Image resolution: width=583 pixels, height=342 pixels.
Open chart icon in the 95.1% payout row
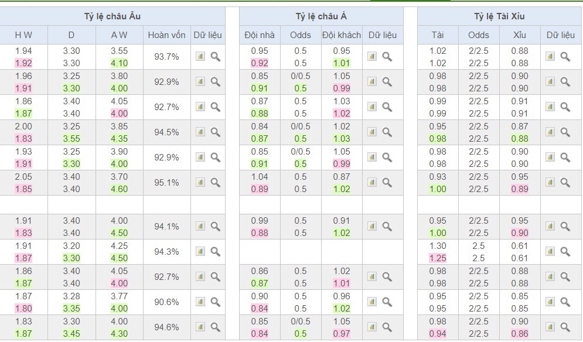point(200,183)
